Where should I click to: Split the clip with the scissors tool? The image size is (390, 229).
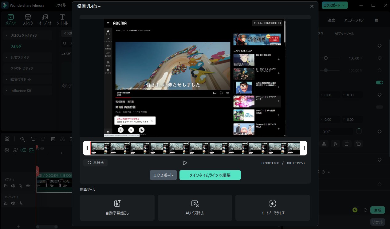pos(63,139)
